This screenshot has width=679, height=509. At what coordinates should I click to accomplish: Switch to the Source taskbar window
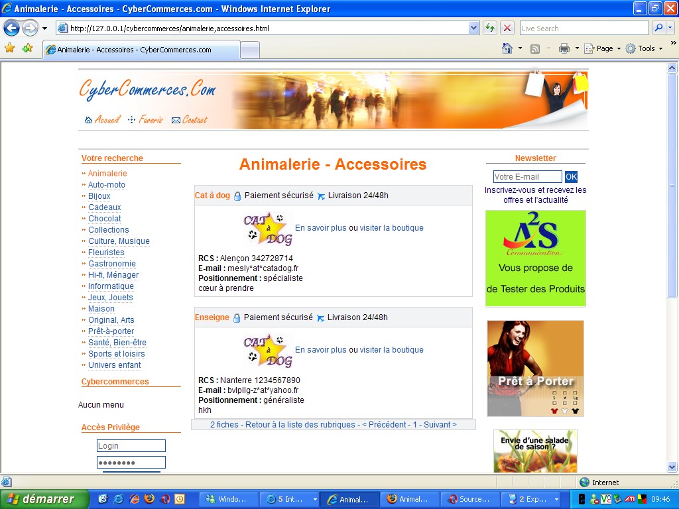(x=470, y=499)
